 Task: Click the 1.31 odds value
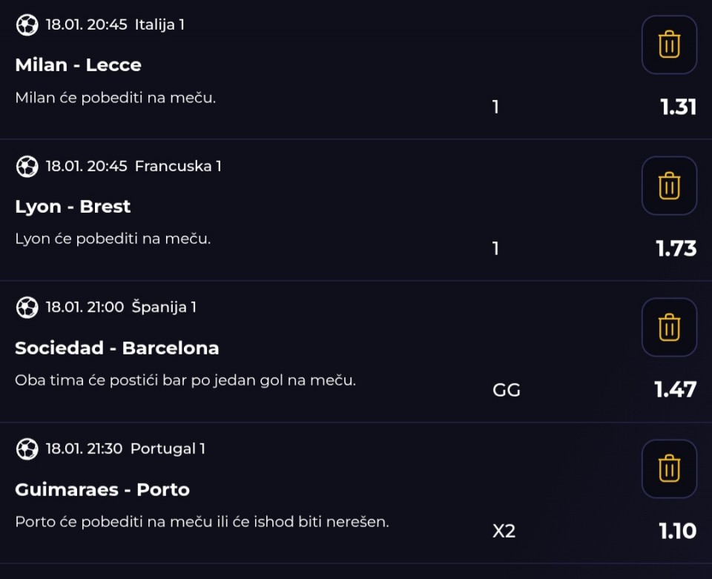coord(679,107)
